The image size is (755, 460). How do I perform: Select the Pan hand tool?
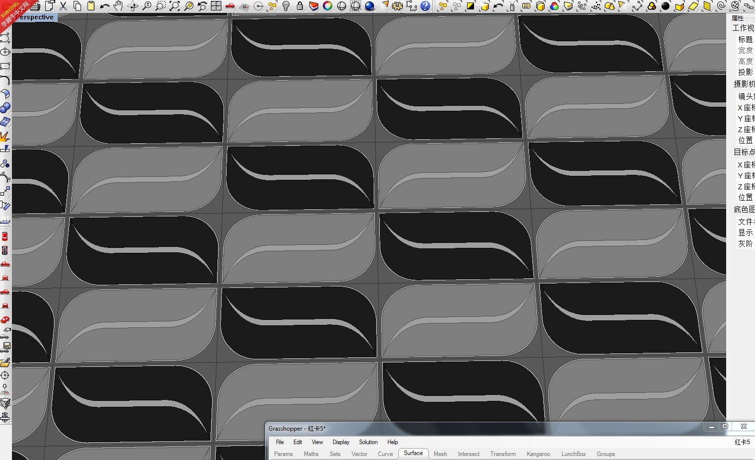(x=118, y=6)
